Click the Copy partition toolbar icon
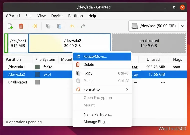190x135 pixels. tap(48, 26)
